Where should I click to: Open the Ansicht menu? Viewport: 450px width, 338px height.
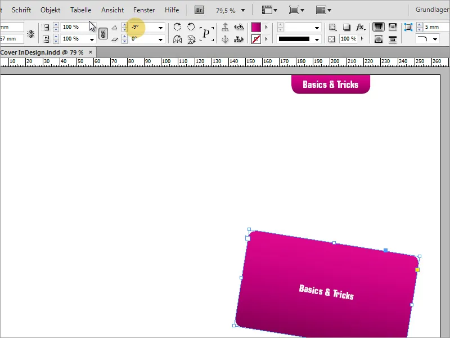coord(112,10)
